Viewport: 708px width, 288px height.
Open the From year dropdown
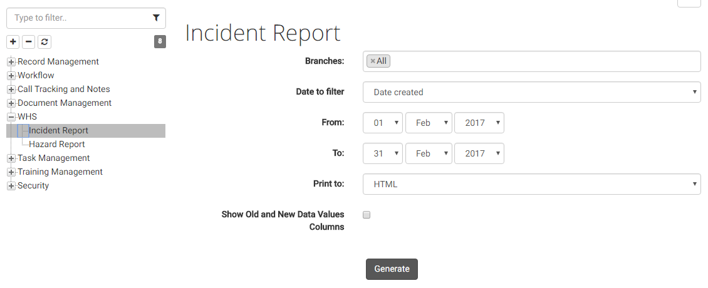[479, 123]
